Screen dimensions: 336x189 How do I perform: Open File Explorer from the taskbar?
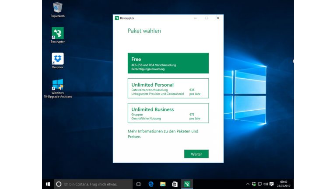[163, 184]
